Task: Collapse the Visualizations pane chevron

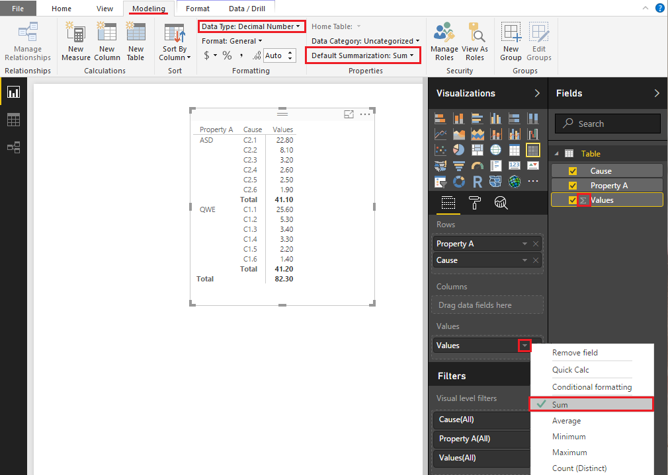Action: (537, 93)
